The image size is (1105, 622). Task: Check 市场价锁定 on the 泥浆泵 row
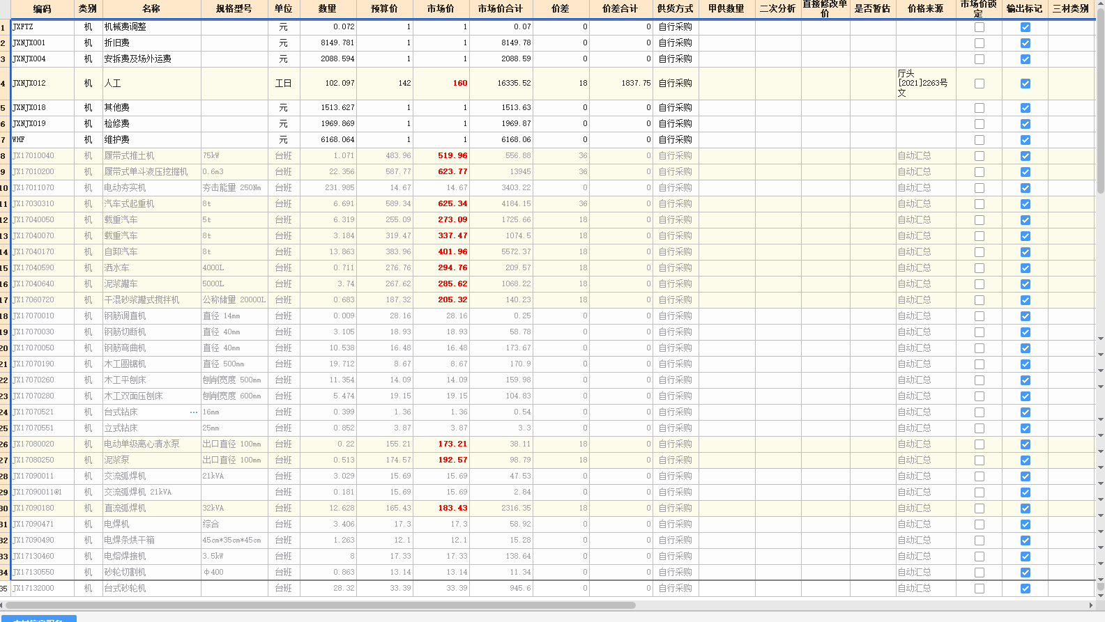(980, 460)
